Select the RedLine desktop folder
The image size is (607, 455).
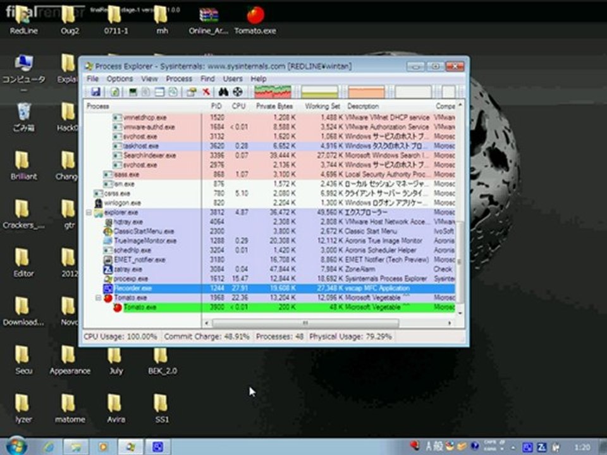(x=23, y=20)
